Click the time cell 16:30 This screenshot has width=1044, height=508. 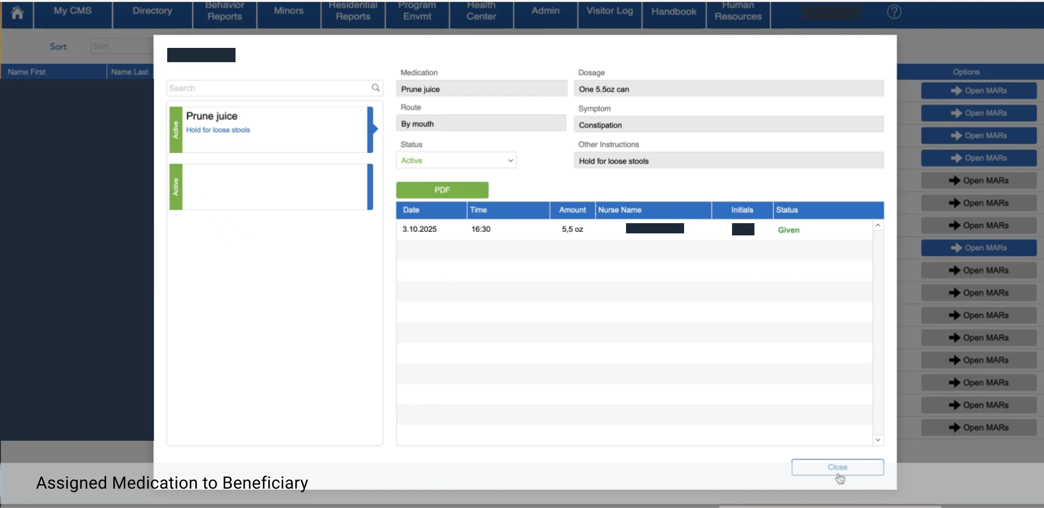(481, 229)
